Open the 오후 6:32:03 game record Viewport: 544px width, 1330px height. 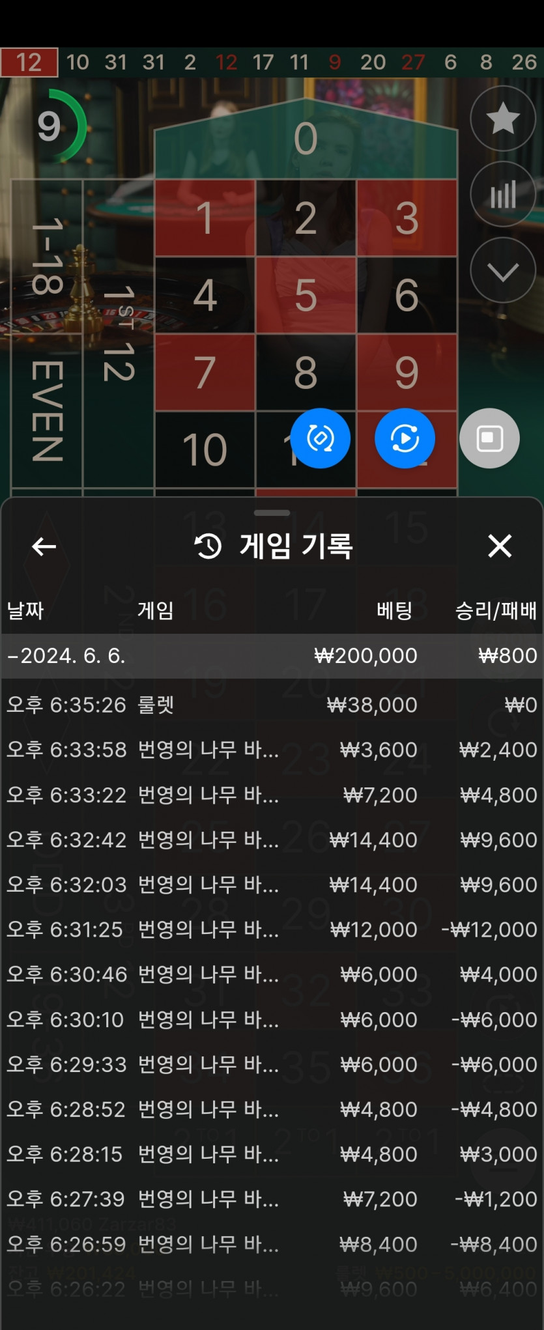272,884
